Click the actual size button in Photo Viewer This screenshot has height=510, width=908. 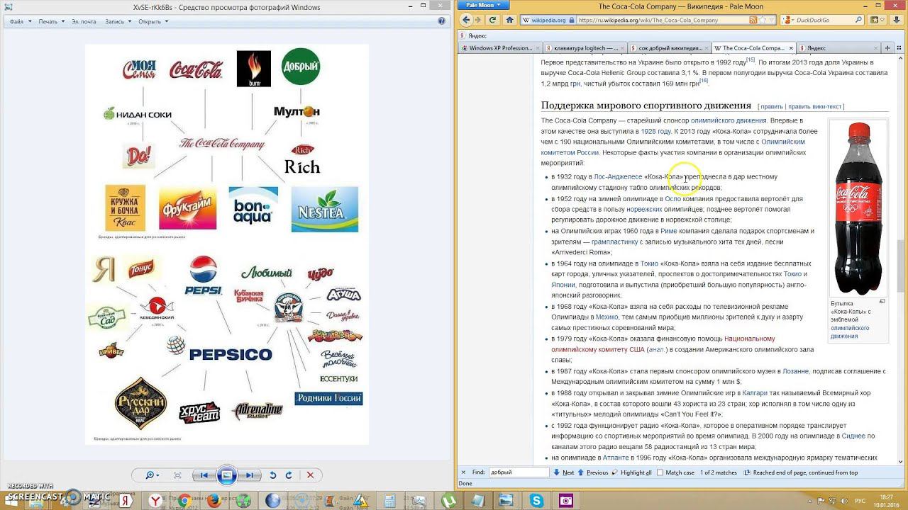[x=177, y=475]
